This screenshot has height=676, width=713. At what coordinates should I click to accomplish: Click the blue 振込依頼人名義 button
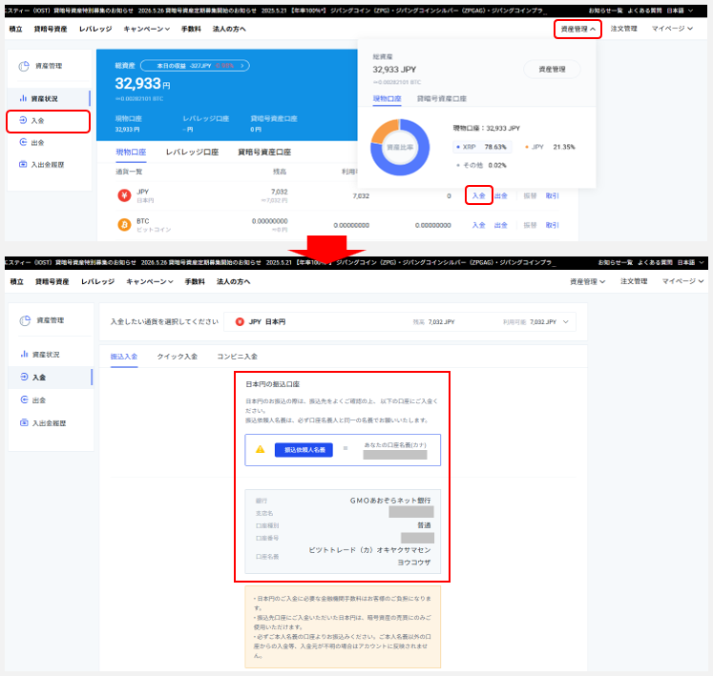304,450
